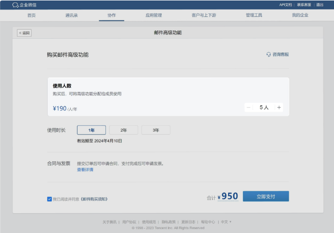Open the 应用管理 tab
This screenshot has width=334, height=233.
[154, 15]
